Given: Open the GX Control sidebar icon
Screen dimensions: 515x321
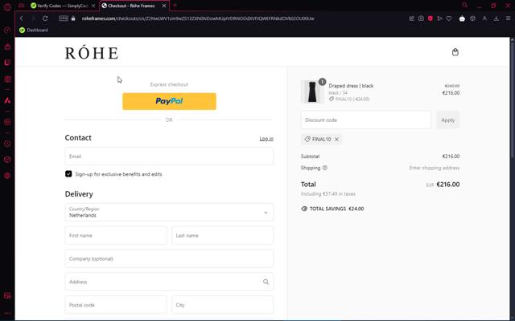Looking at the screenshot, I should [7, 30].
